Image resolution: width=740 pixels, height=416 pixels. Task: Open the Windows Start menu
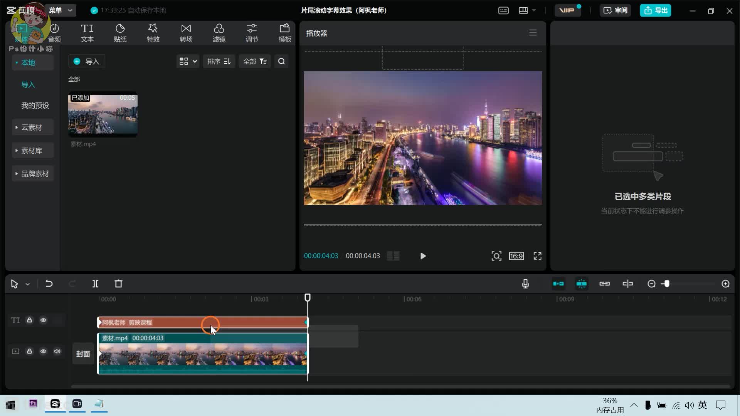(x=10, y=405)
